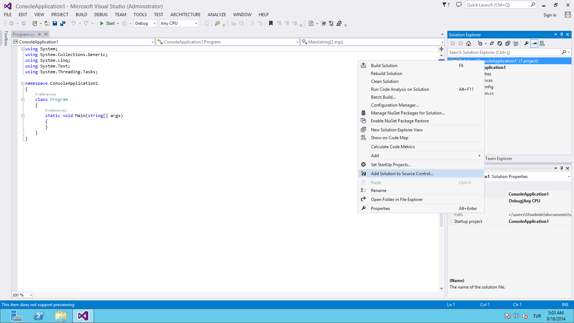Click the Search Solution Explorer field
The image size is (574, 323).
pyautogui.click(x=504, y=52)
